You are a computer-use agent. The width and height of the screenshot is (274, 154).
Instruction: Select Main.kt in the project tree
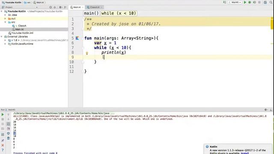pyautogui.click(x=19, y=30)
